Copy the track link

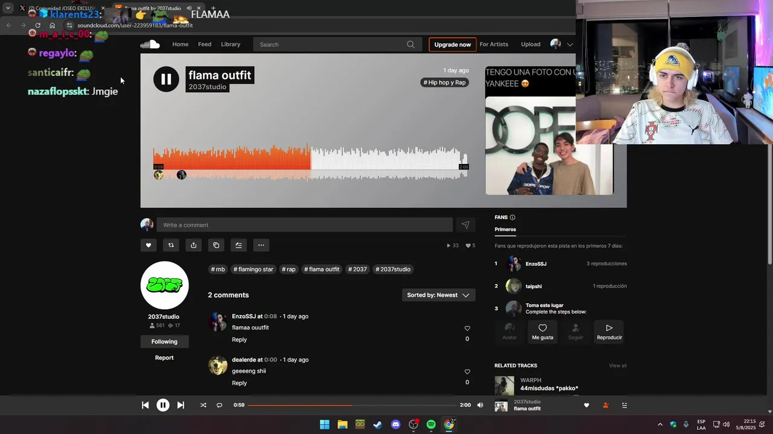point(216,245)
